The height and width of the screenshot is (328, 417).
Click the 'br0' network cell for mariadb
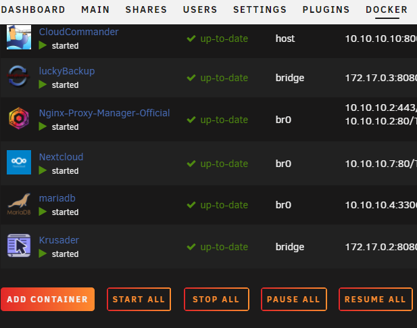[x=283, y=205]
